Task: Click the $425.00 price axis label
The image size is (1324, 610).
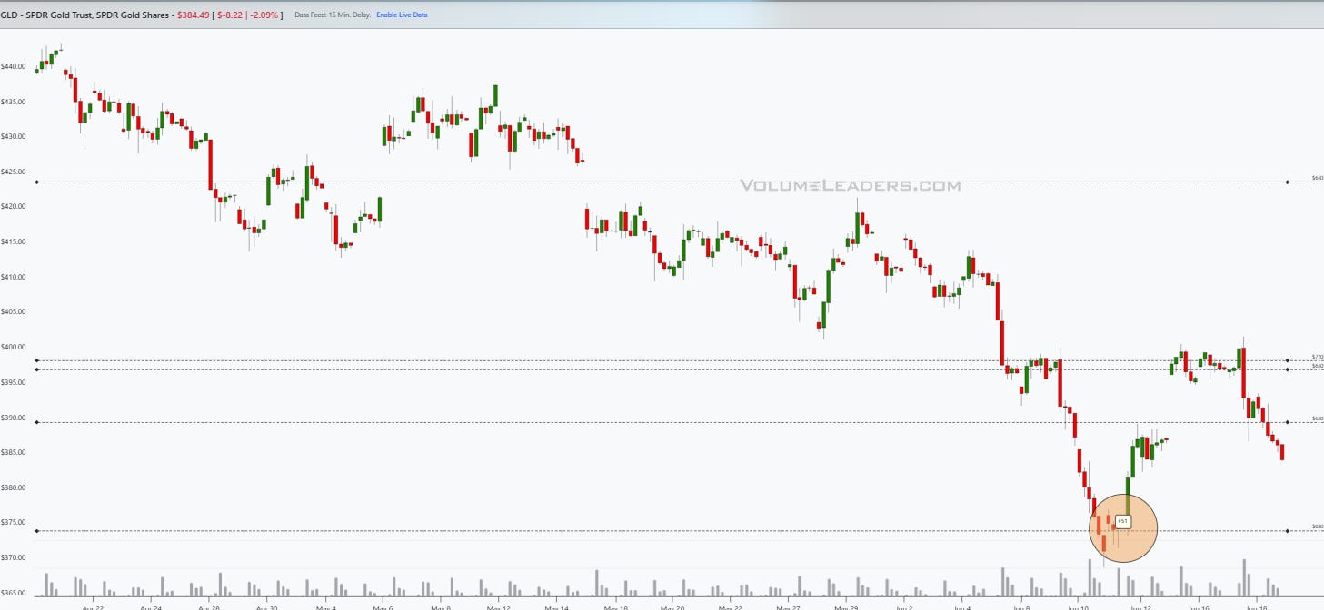Action: pyautogui.click(x=13, y=172)
